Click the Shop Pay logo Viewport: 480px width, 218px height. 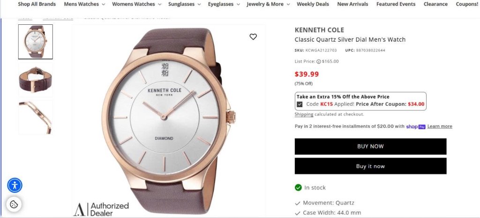pos(416,126)
